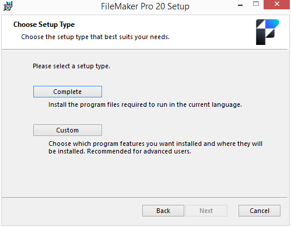Image resolution: width=291 pixels, height=227 pixels.
Task: Go back to the previous setup step
Action: tap(163, 211)
